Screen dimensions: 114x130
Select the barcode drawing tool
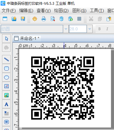pos(7,122)
